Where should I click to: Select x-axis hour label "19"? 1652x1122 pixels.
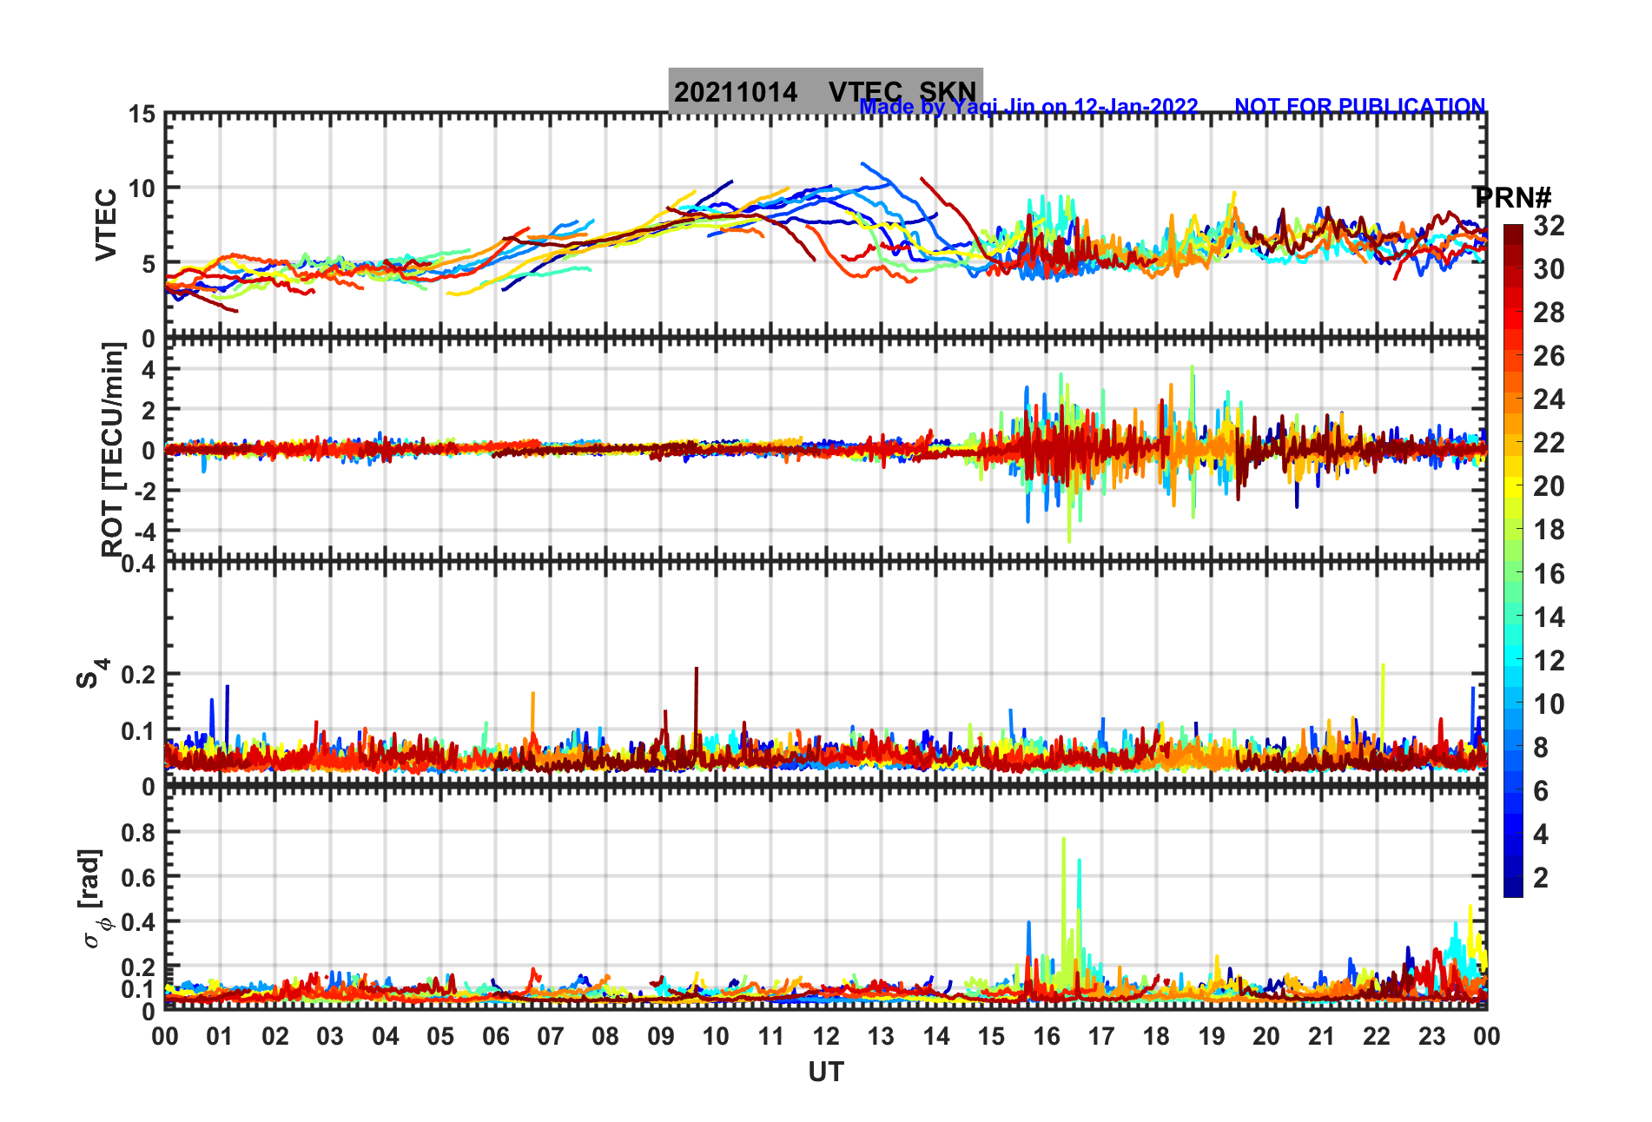coord(1212,1036)
